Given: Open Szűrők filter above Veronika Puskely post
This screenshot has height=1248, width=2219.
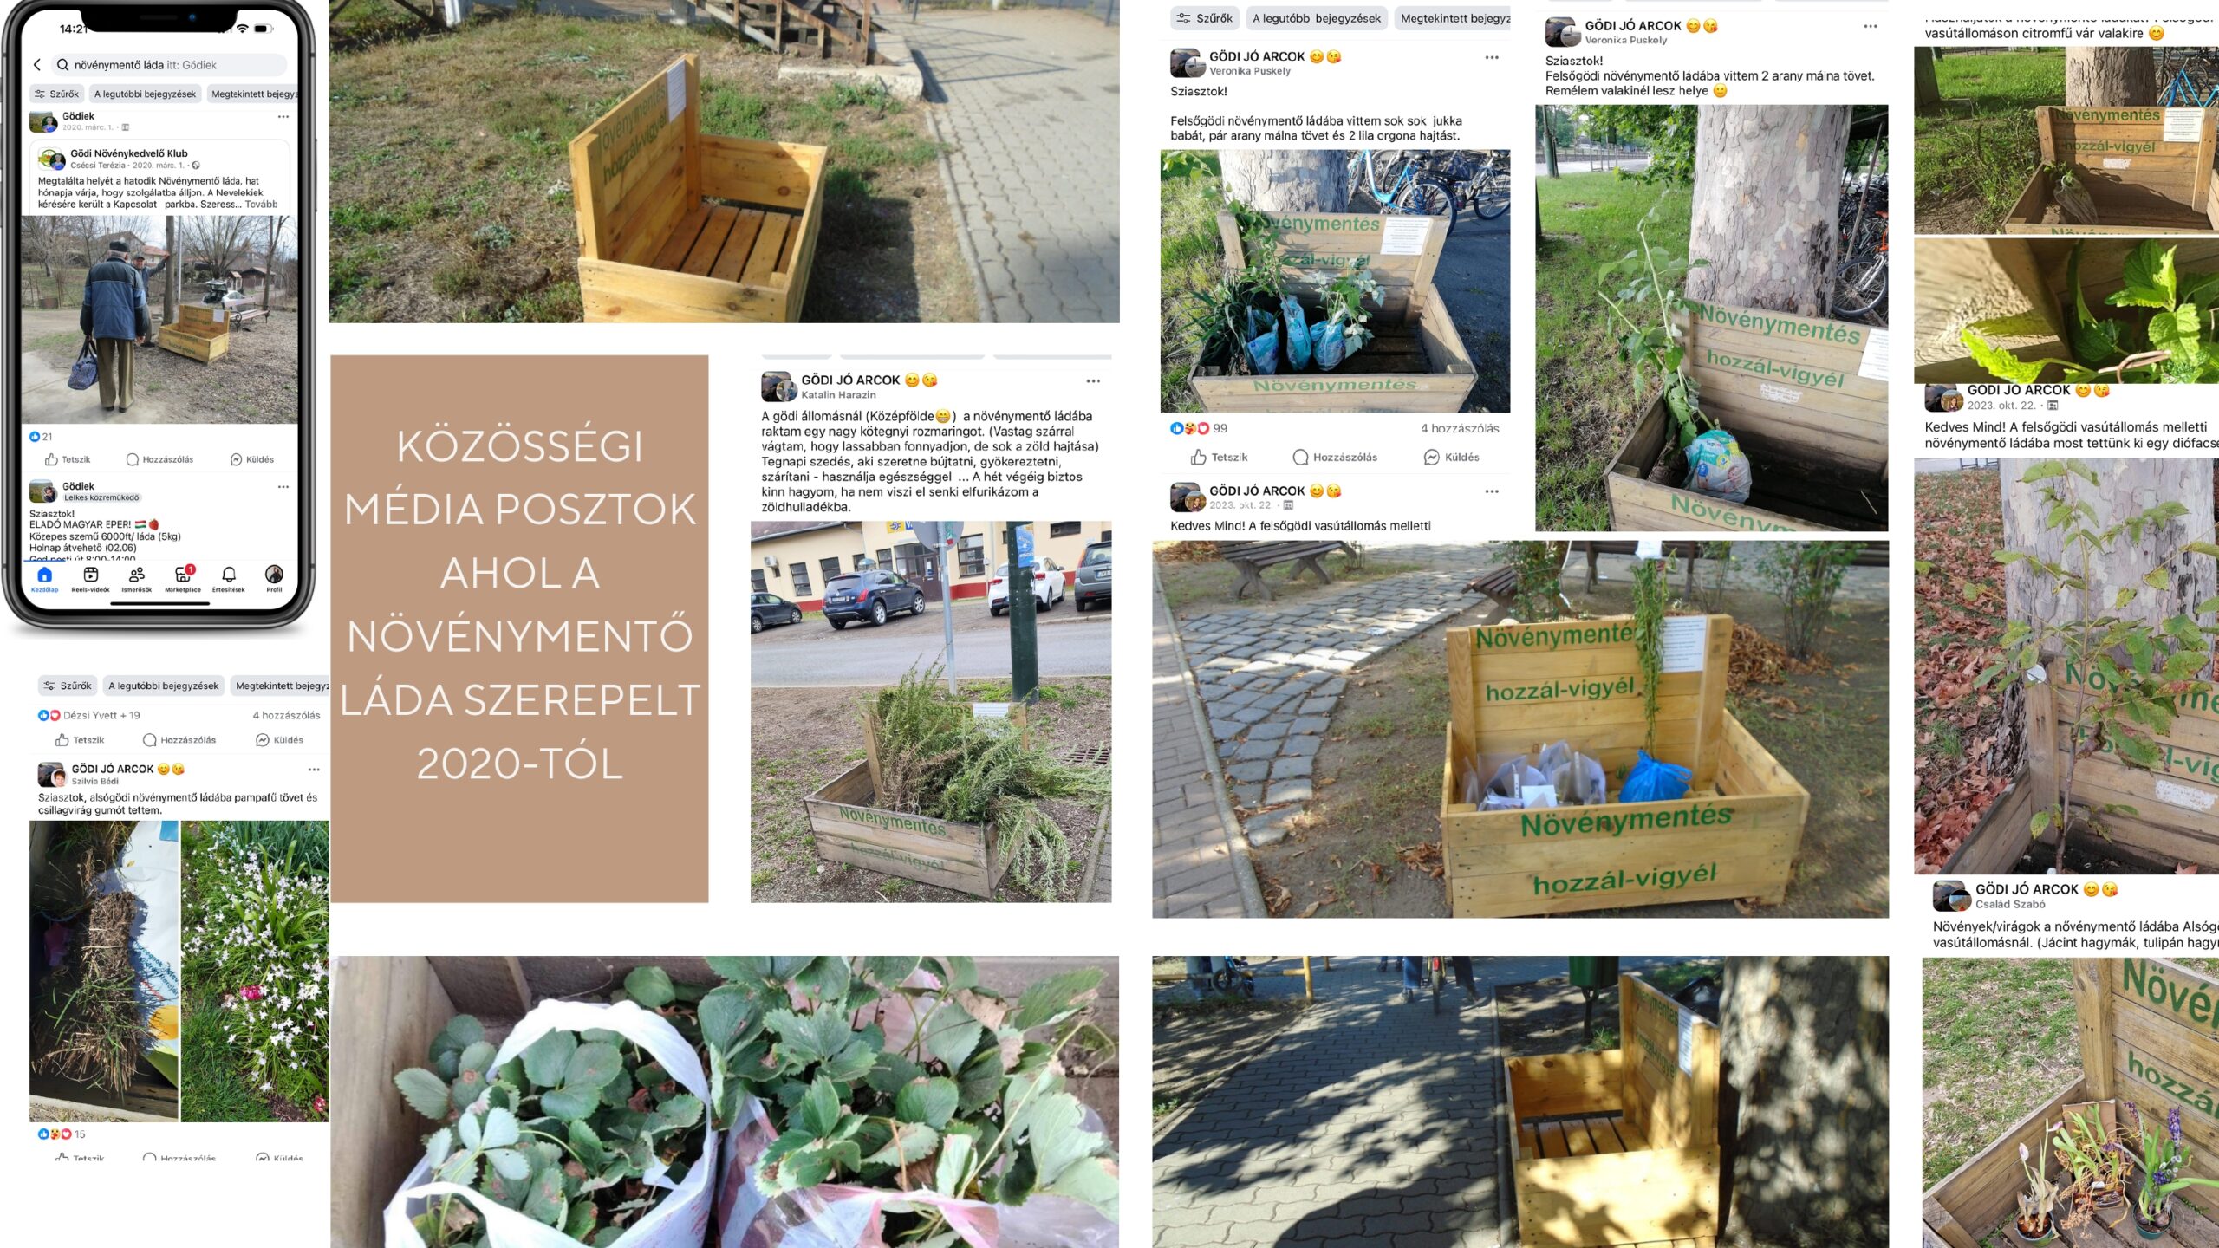Looking at the screenshot, I should point(1205,18).
